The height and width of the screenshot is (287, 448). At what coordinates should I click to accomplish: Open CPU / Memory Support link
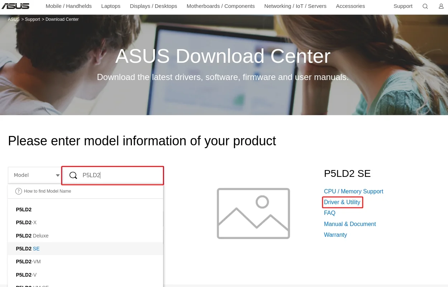point(353,192)
